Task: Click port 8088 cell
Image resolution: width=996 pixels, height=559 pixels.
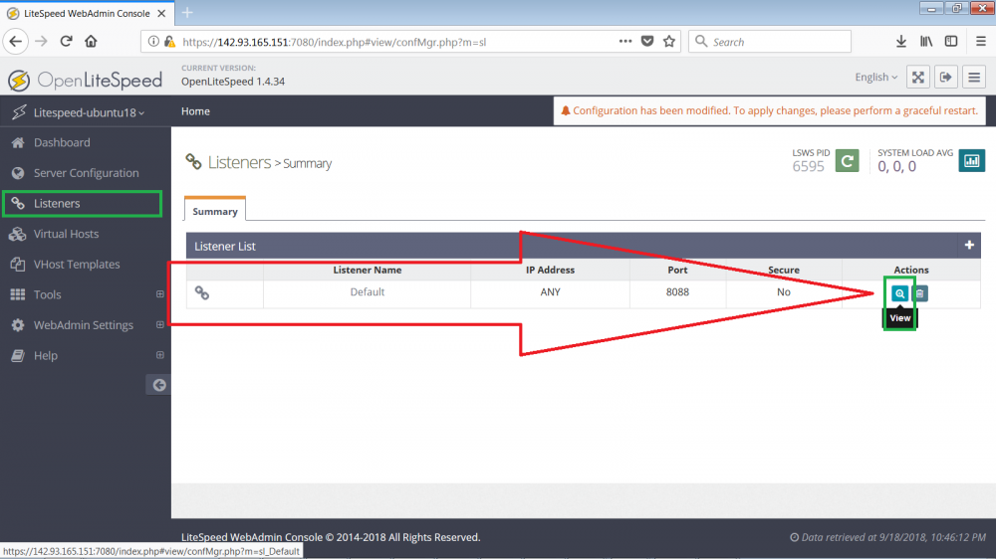Action: click(677, 291)
